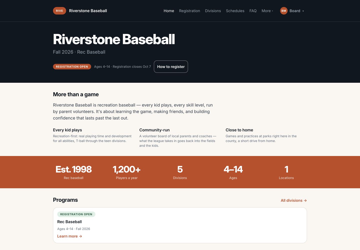This screenshot has height=250, width=360.
Task: Click Learn more on Rec Baseball
Action: [69, 236]
